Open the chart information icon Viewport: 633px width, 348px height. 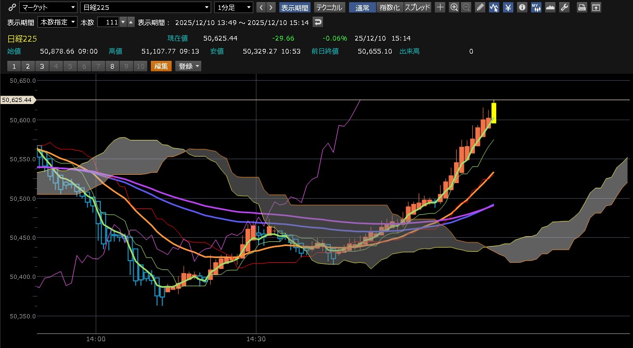pos(522,7)
